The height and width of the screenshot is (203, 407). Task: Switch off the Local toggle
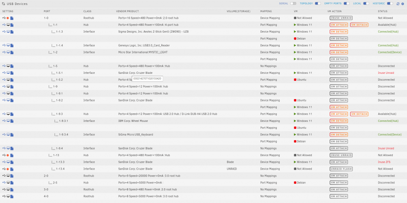point(366,4)
